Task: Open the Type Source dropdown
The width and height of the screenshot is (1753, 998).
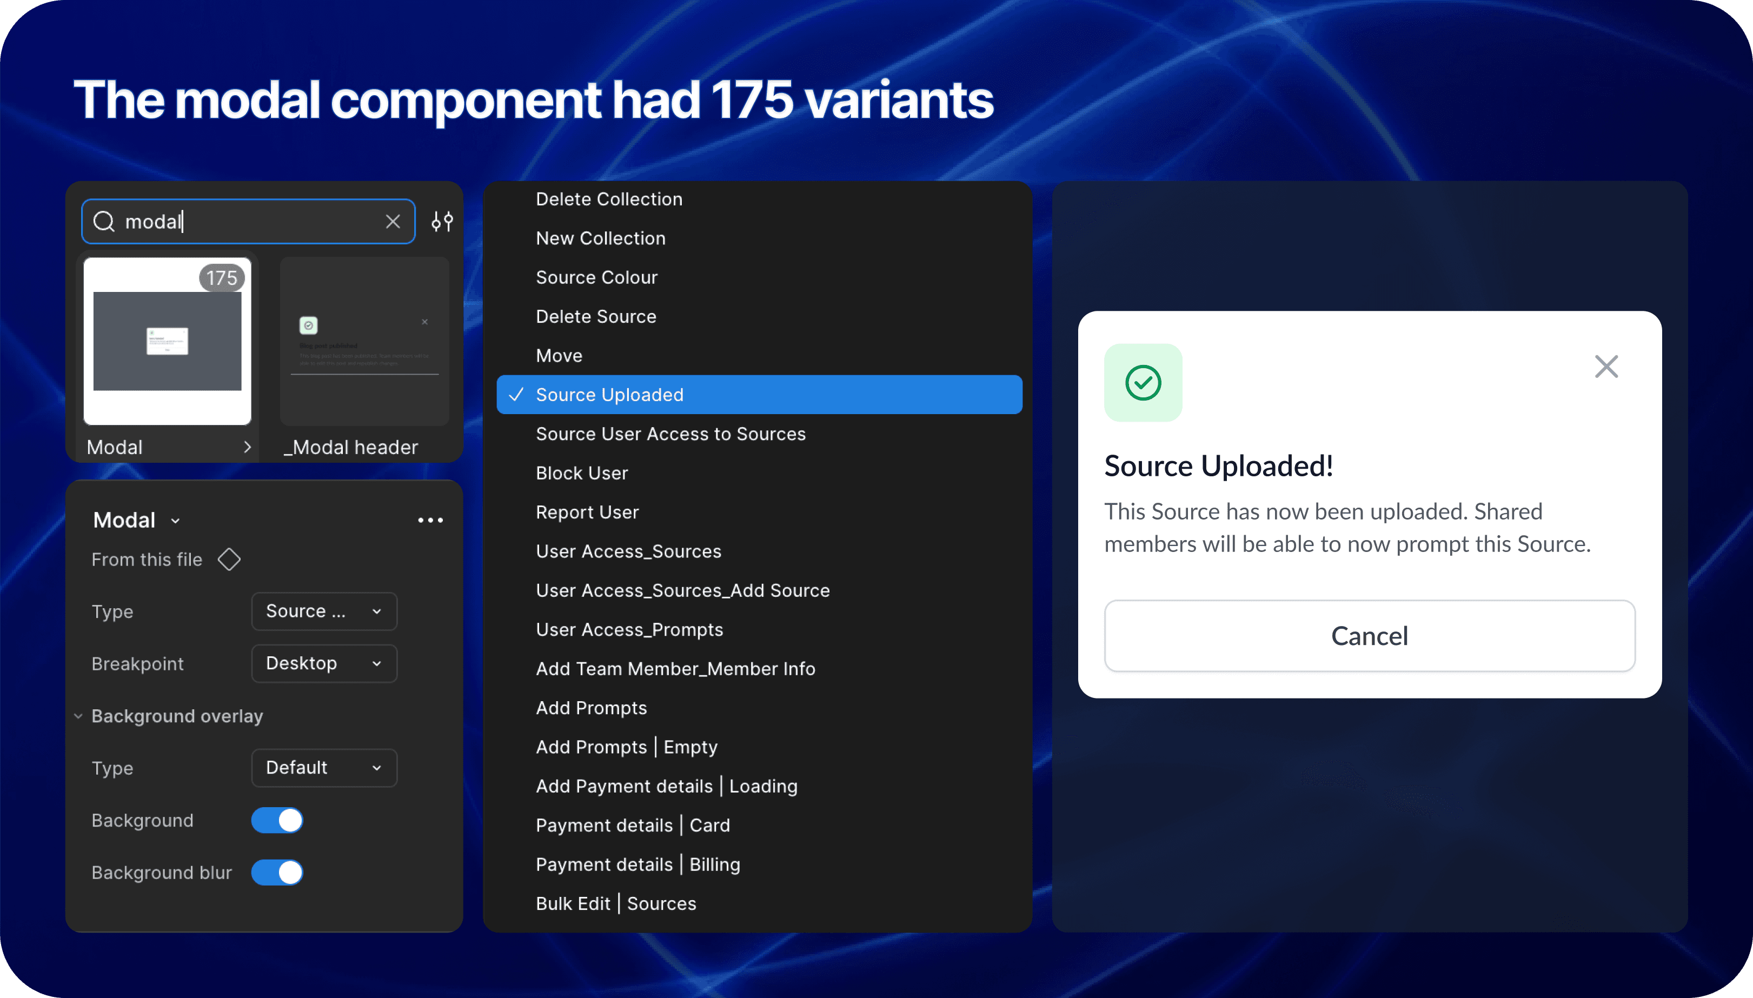Action: (x=323, y=611)
